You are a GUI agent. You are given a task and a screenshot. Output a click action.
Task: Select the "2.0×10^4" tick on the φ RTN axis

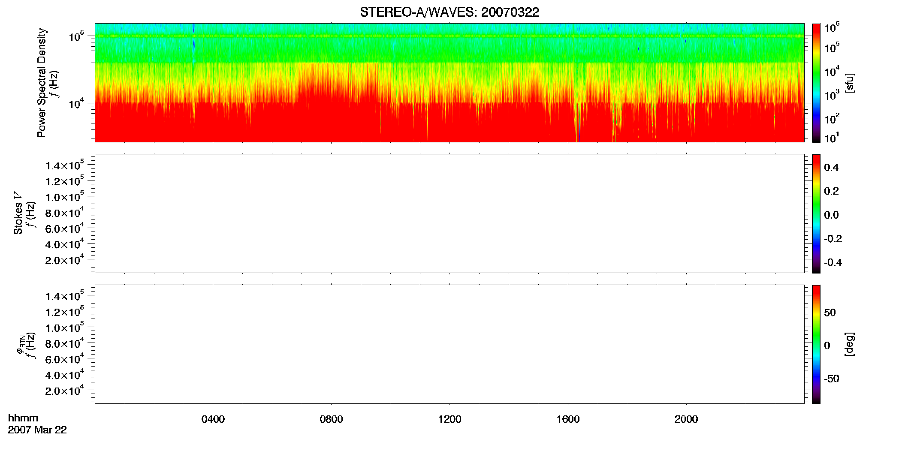(65, 391)
